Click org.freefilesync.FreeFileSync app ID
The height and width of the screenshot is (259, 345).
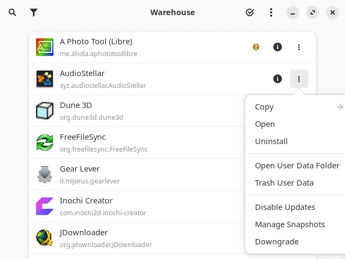(x=103, y=149)
